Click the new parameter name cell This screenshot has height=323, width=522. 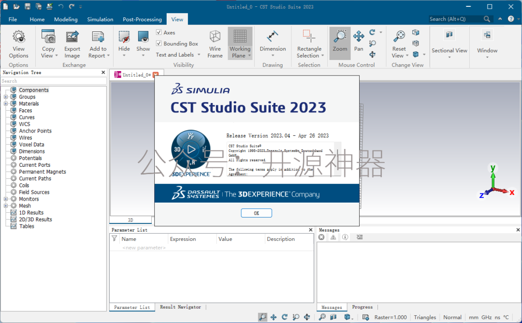[144, 248]
